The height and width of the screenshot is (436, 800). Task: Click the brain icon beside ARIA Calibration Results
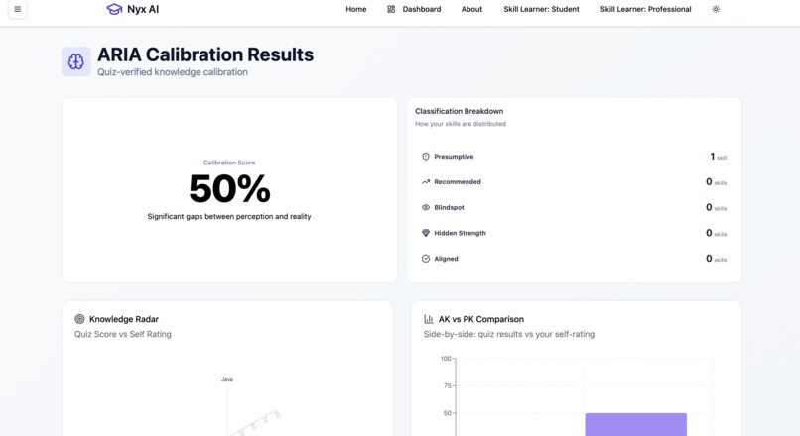[x=76, y=61]
